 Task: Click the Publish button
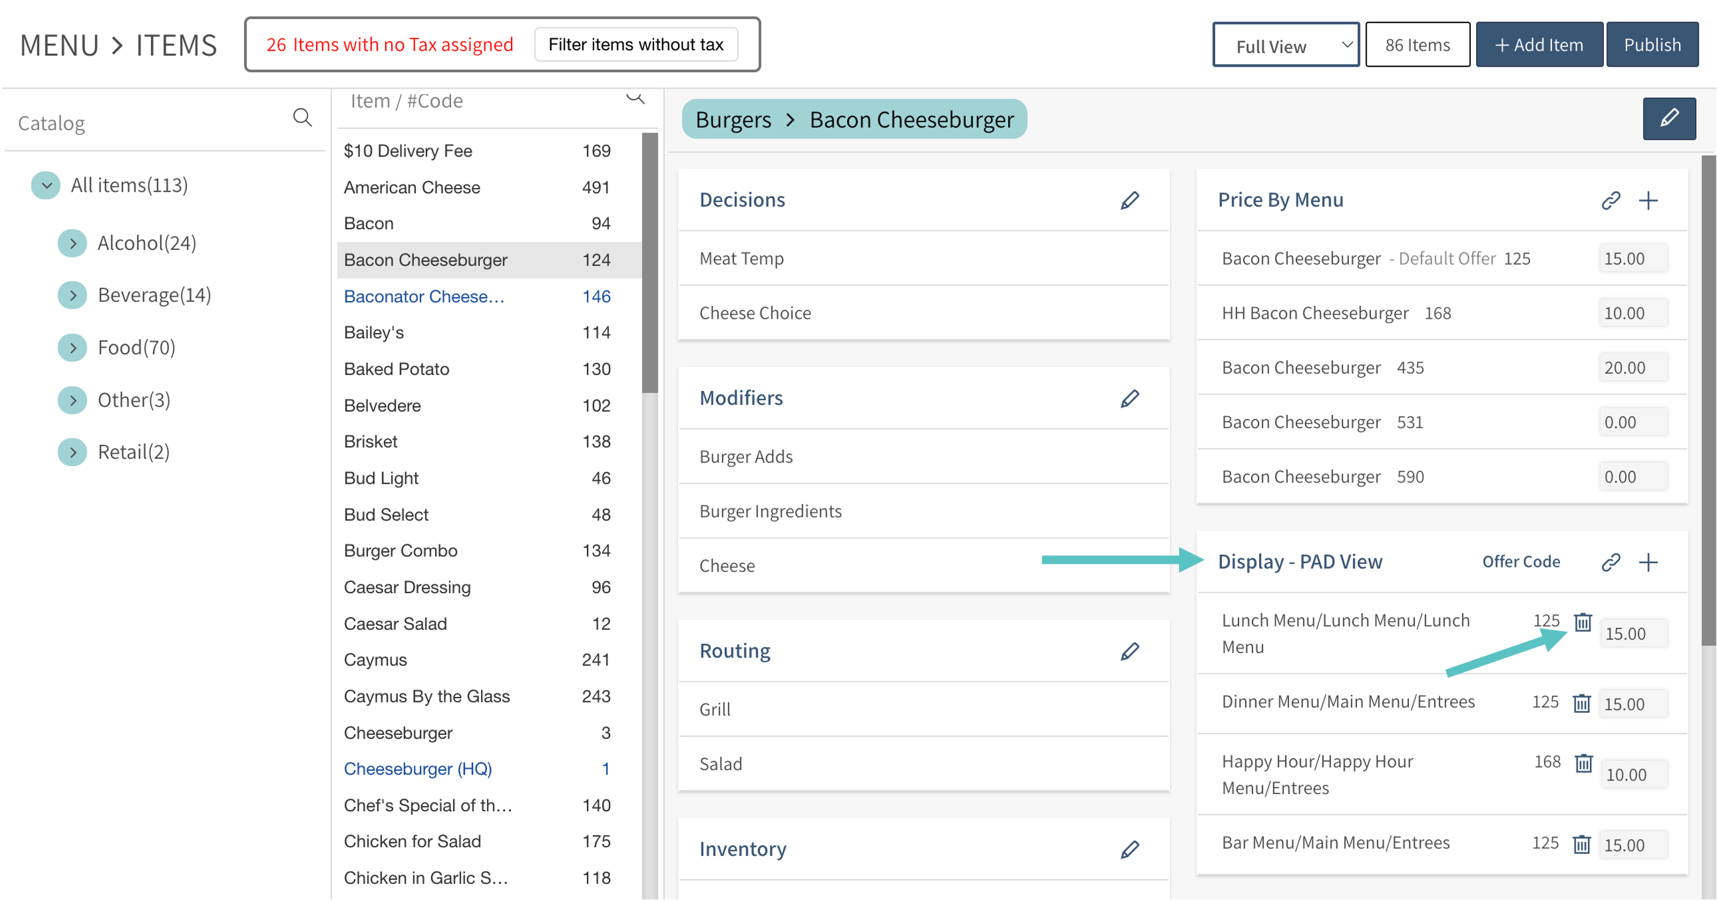pyautogui.click(x=1652, y=45)
